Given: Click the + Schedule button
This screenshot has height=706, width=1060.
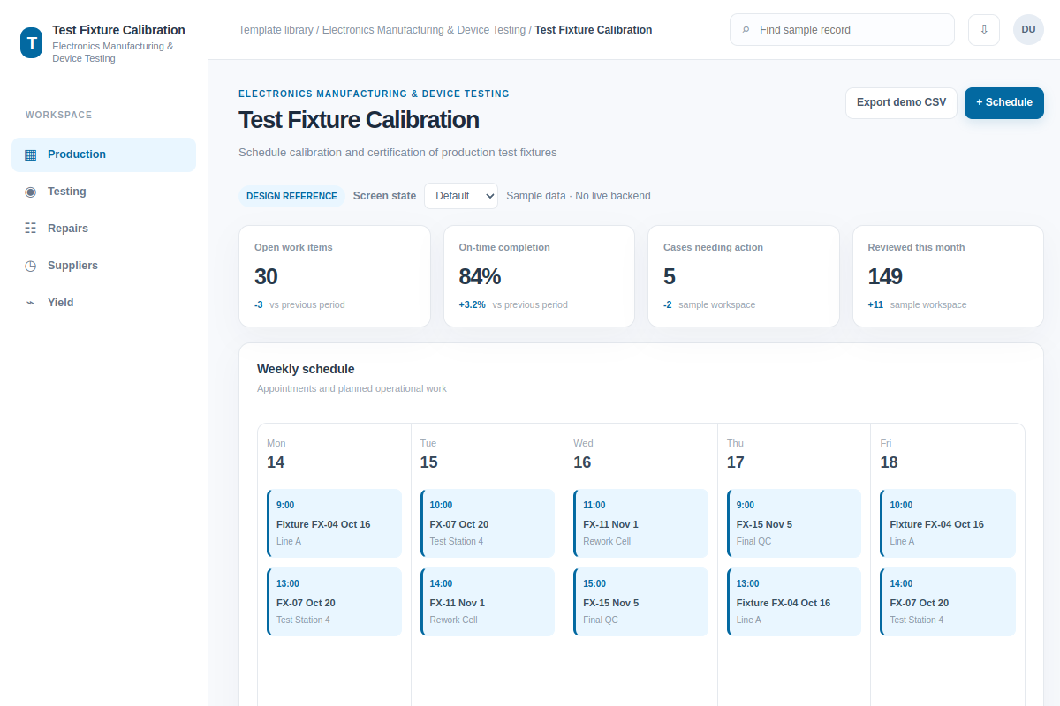Looking at the screenshot, I should [x=1004, y=102].
